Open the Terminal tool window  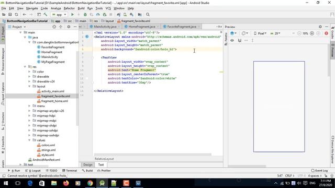click(x=70, y=171)
